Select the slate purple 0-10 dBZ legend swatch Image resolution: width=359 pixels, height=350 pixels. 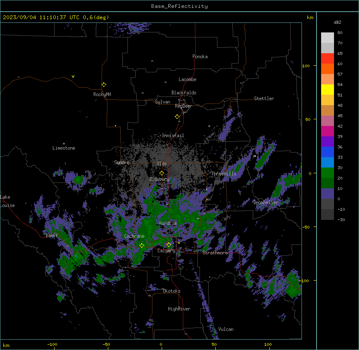point(327,194)
